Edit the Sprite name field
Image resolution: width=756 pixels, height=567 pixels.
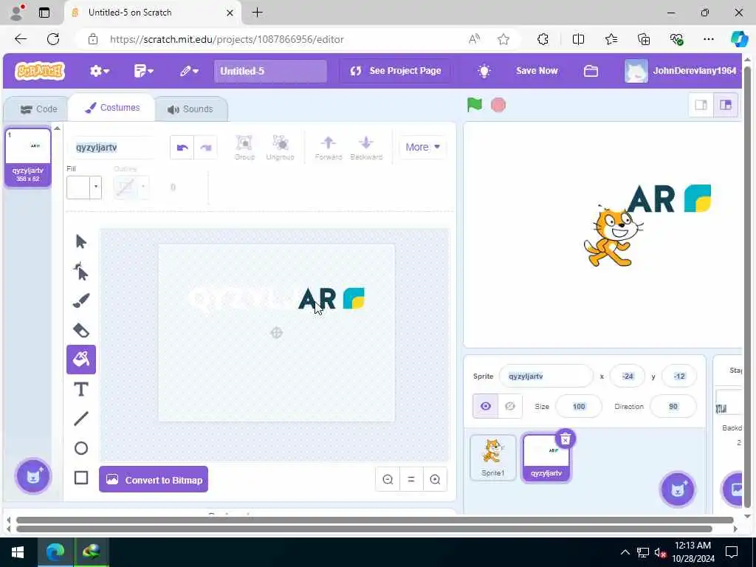coord(546,376)
